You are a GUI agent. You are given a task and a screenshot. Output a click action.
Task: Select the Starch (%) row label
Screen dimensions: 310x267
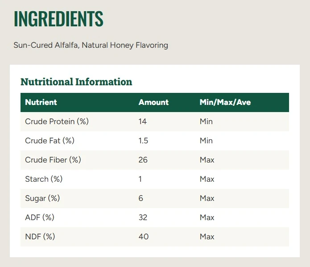(x=44, y=179)
